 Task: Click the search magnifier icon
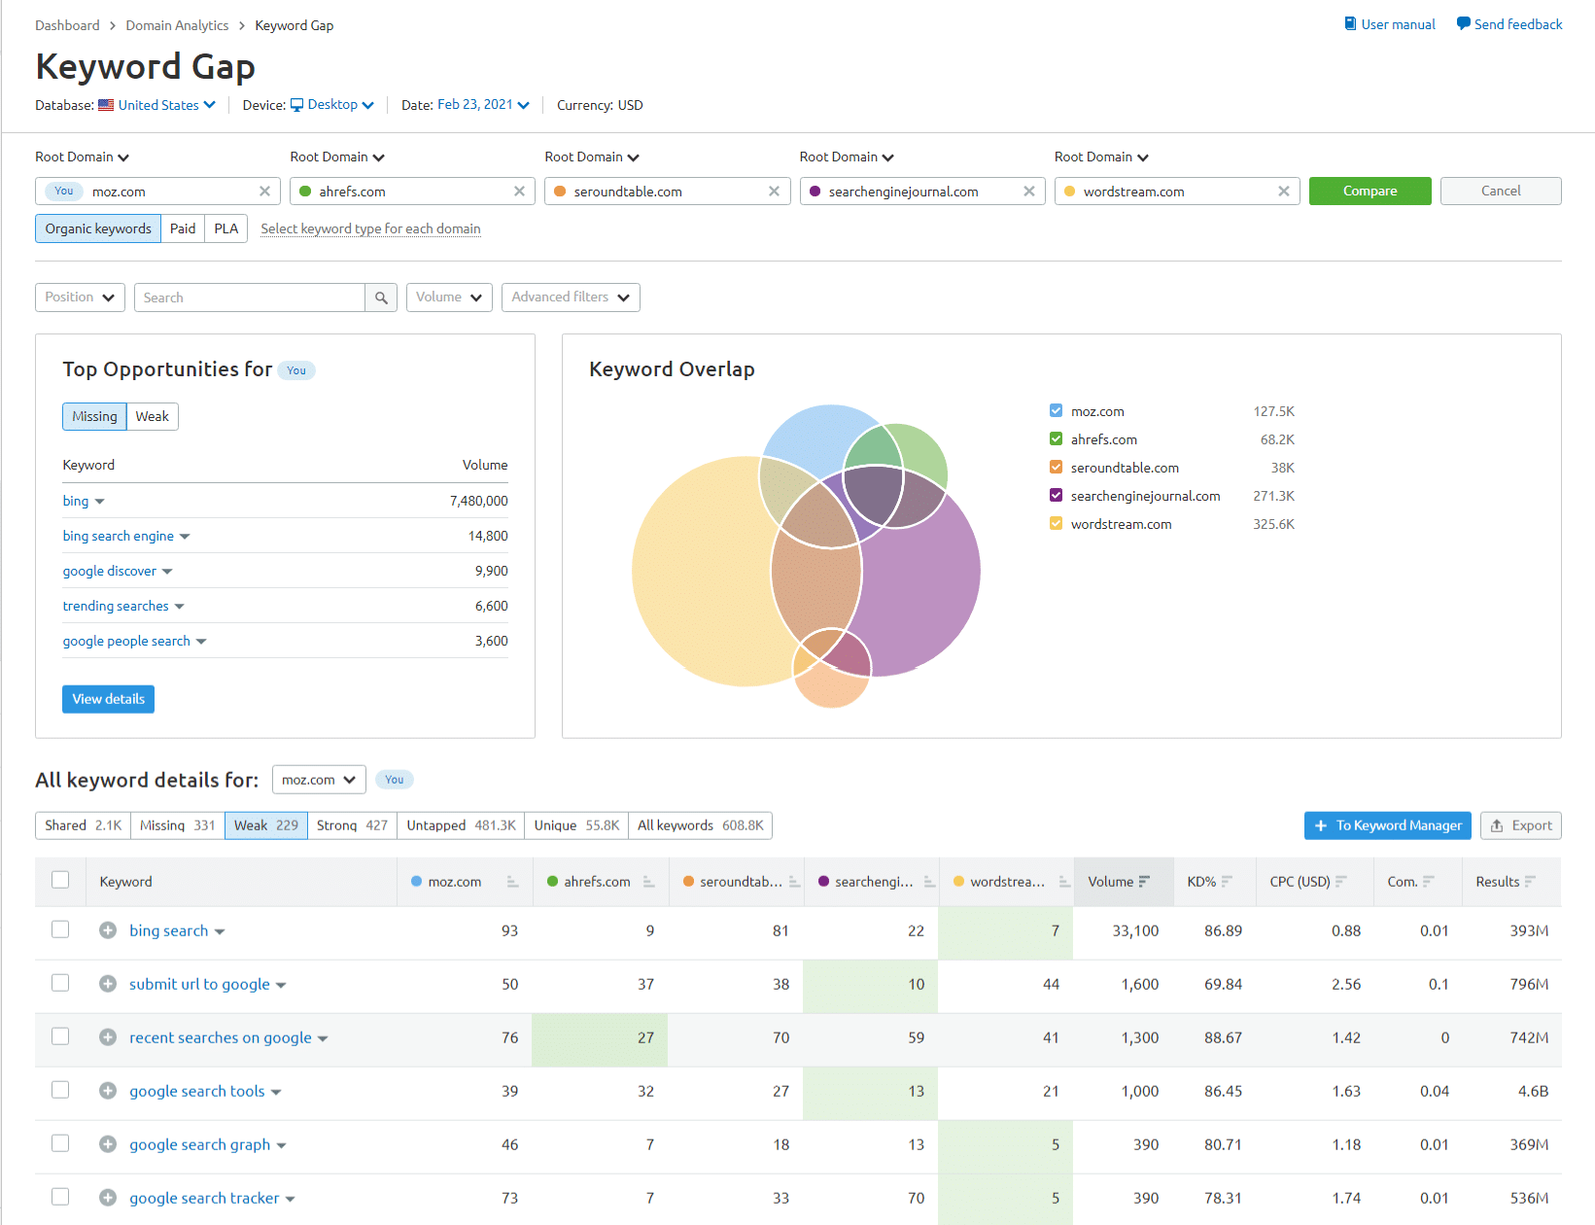(381, 297)
